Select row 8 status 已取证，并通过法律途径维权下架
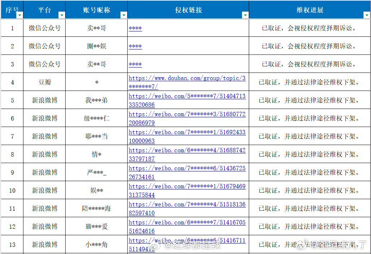 coord(310,154)
